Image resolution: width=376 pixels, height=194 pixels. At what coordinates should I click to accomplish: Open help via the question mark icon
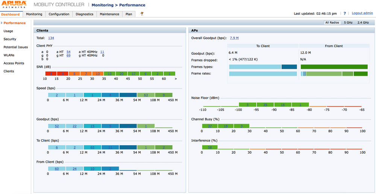[x=345, y=13]
